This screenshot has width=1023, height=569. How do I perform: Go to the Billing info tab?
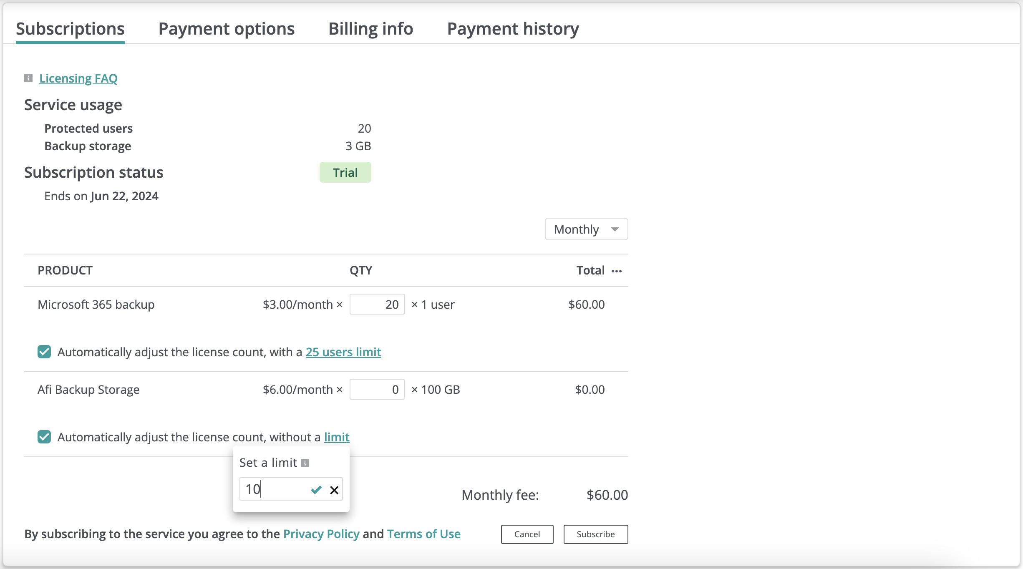click(370, 29)
